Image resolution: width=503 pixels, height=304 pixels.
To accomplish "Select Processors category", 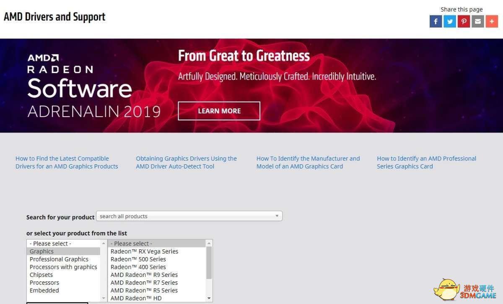I will pyautogui.click(x=63, y=283).
